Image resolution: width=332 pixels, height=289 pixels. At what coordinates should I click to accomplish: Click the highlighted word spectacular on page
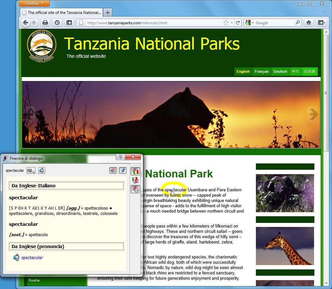pyautogui.click(x=175, y=190)
